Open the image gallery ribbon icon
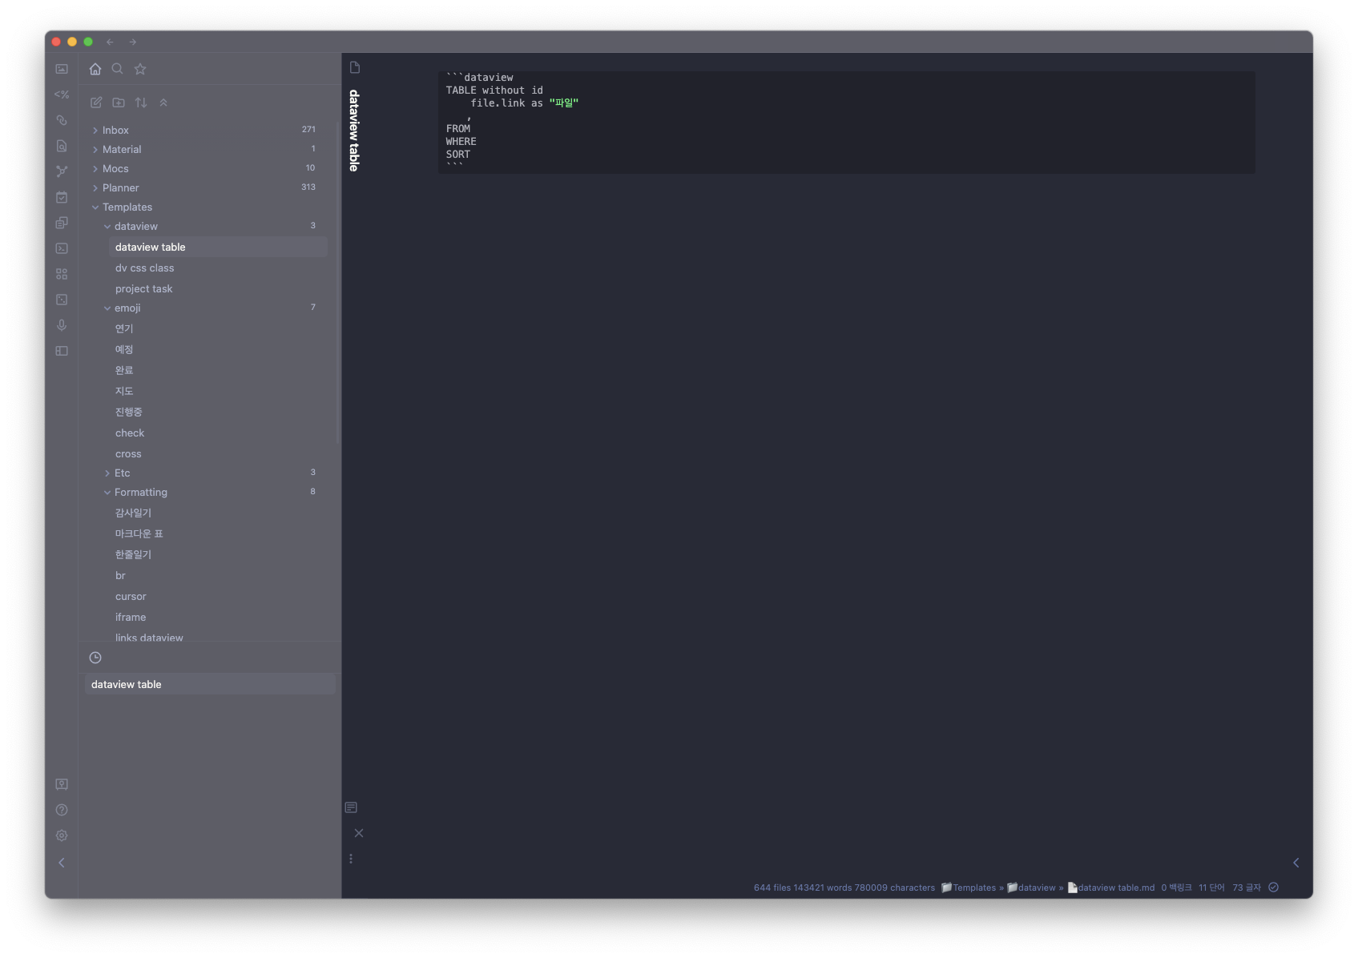 (62, 69)
